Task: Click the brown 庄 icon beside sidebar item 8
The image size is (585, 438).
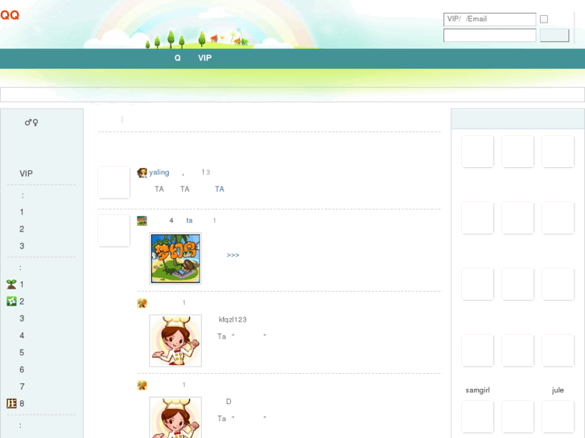Action: (x=11, y=403)
